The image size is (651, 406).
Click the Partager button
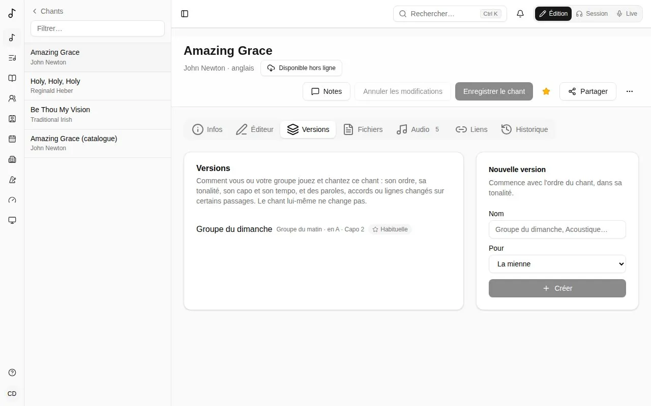point(588,91)
